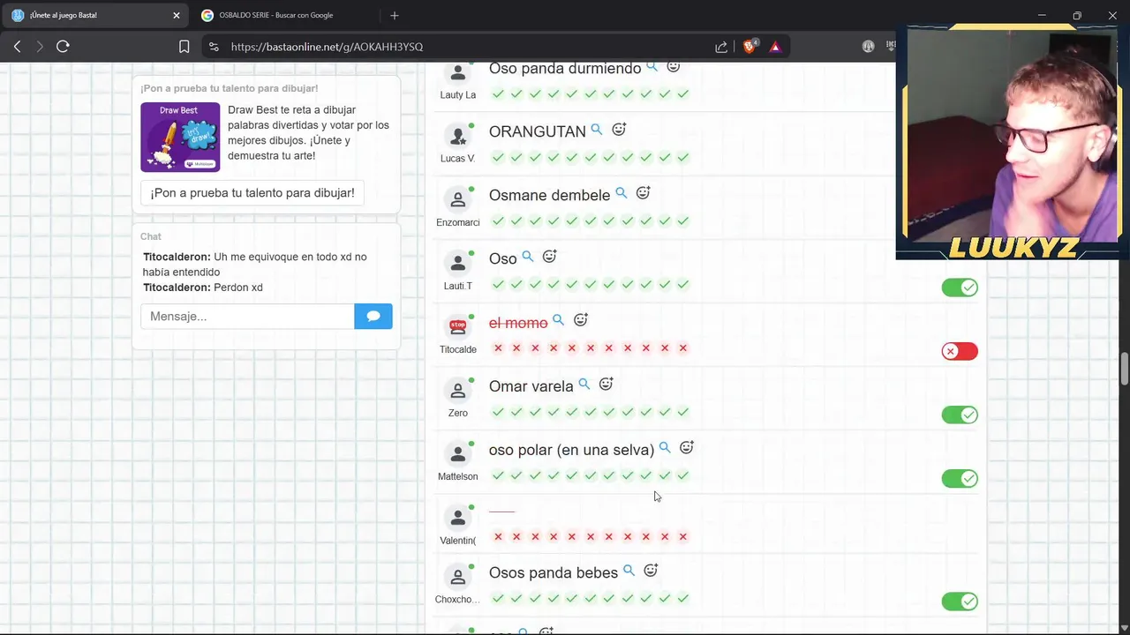Open Brave Rewards triangle icon

775,47
